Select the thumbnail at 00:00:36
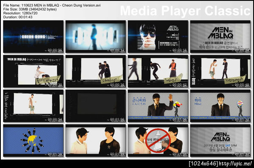Screen dimensions: 254x168 pyautogui.click(x=96, y=71)
